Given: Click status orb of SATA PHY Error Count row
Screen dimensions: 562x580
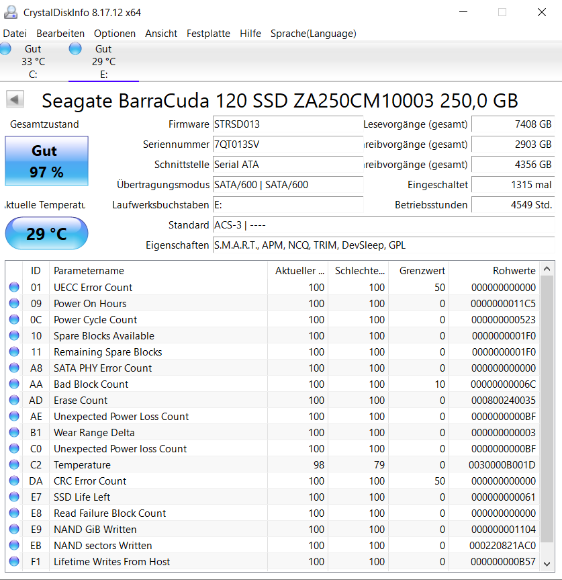Looking at the screenshot, I should [14, 368].
